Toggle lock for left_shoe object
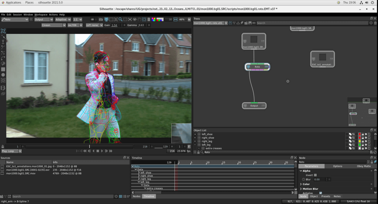The width and height of the screenshot is (378, 204). tap(362, 134)
